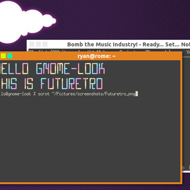Screen dimensions: 190x190
Task: Click the yellow-green button in the terminal title bar
Action: [3, 56]
